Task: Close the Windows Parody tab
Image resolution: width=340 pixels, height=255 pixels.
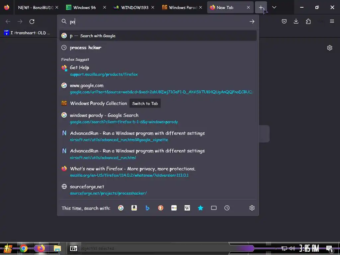Action: point(201,7)
